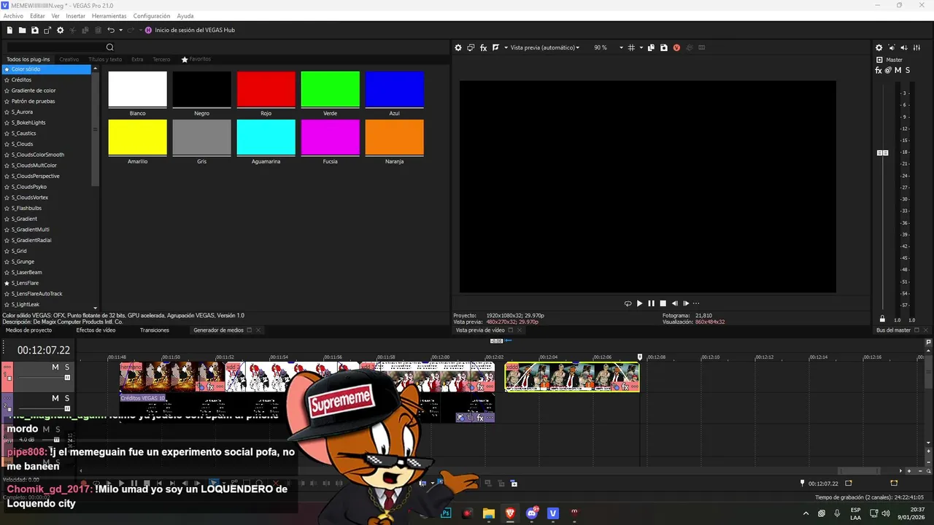Viewport: 934px width, 525px height.
Task: Open the Configuración menu
Action: [x=152, y=16]
